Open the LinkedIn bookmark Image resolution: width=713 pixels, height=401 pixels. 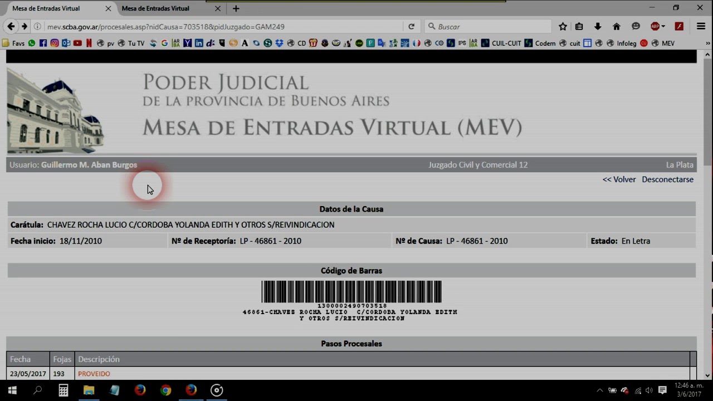[199, 43]
